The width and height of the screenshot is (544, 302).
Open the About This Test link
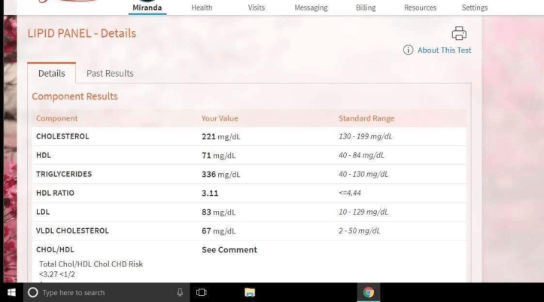pyautogui.click(x=444, y=50)
